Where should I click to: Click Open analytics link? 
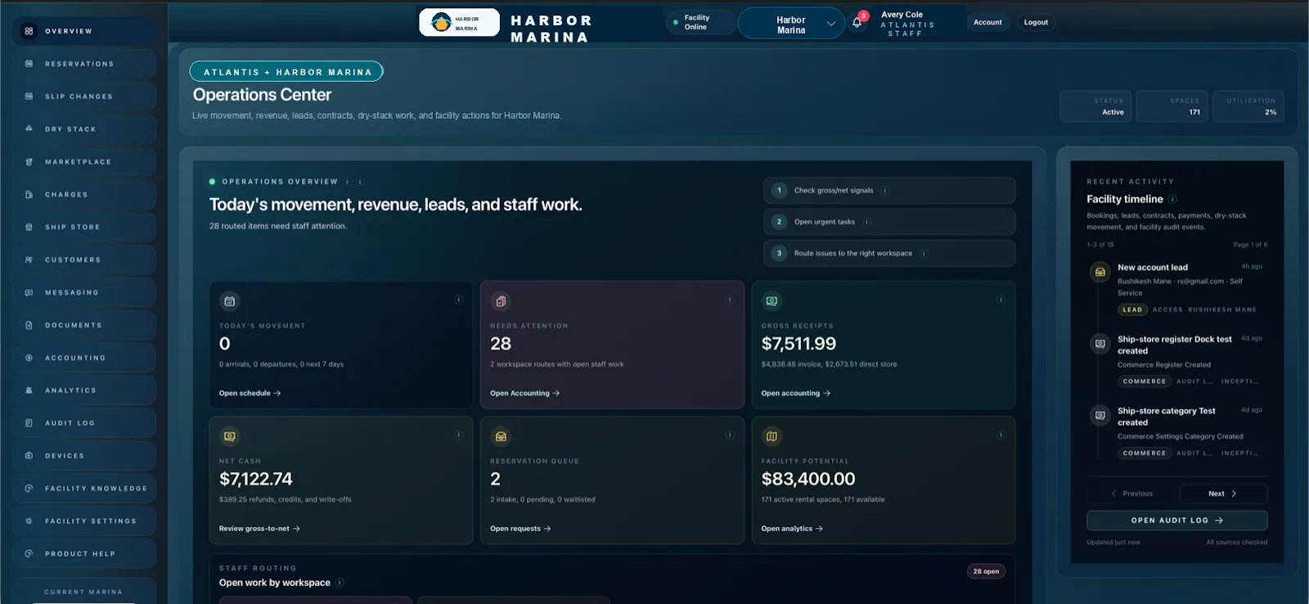792,529
